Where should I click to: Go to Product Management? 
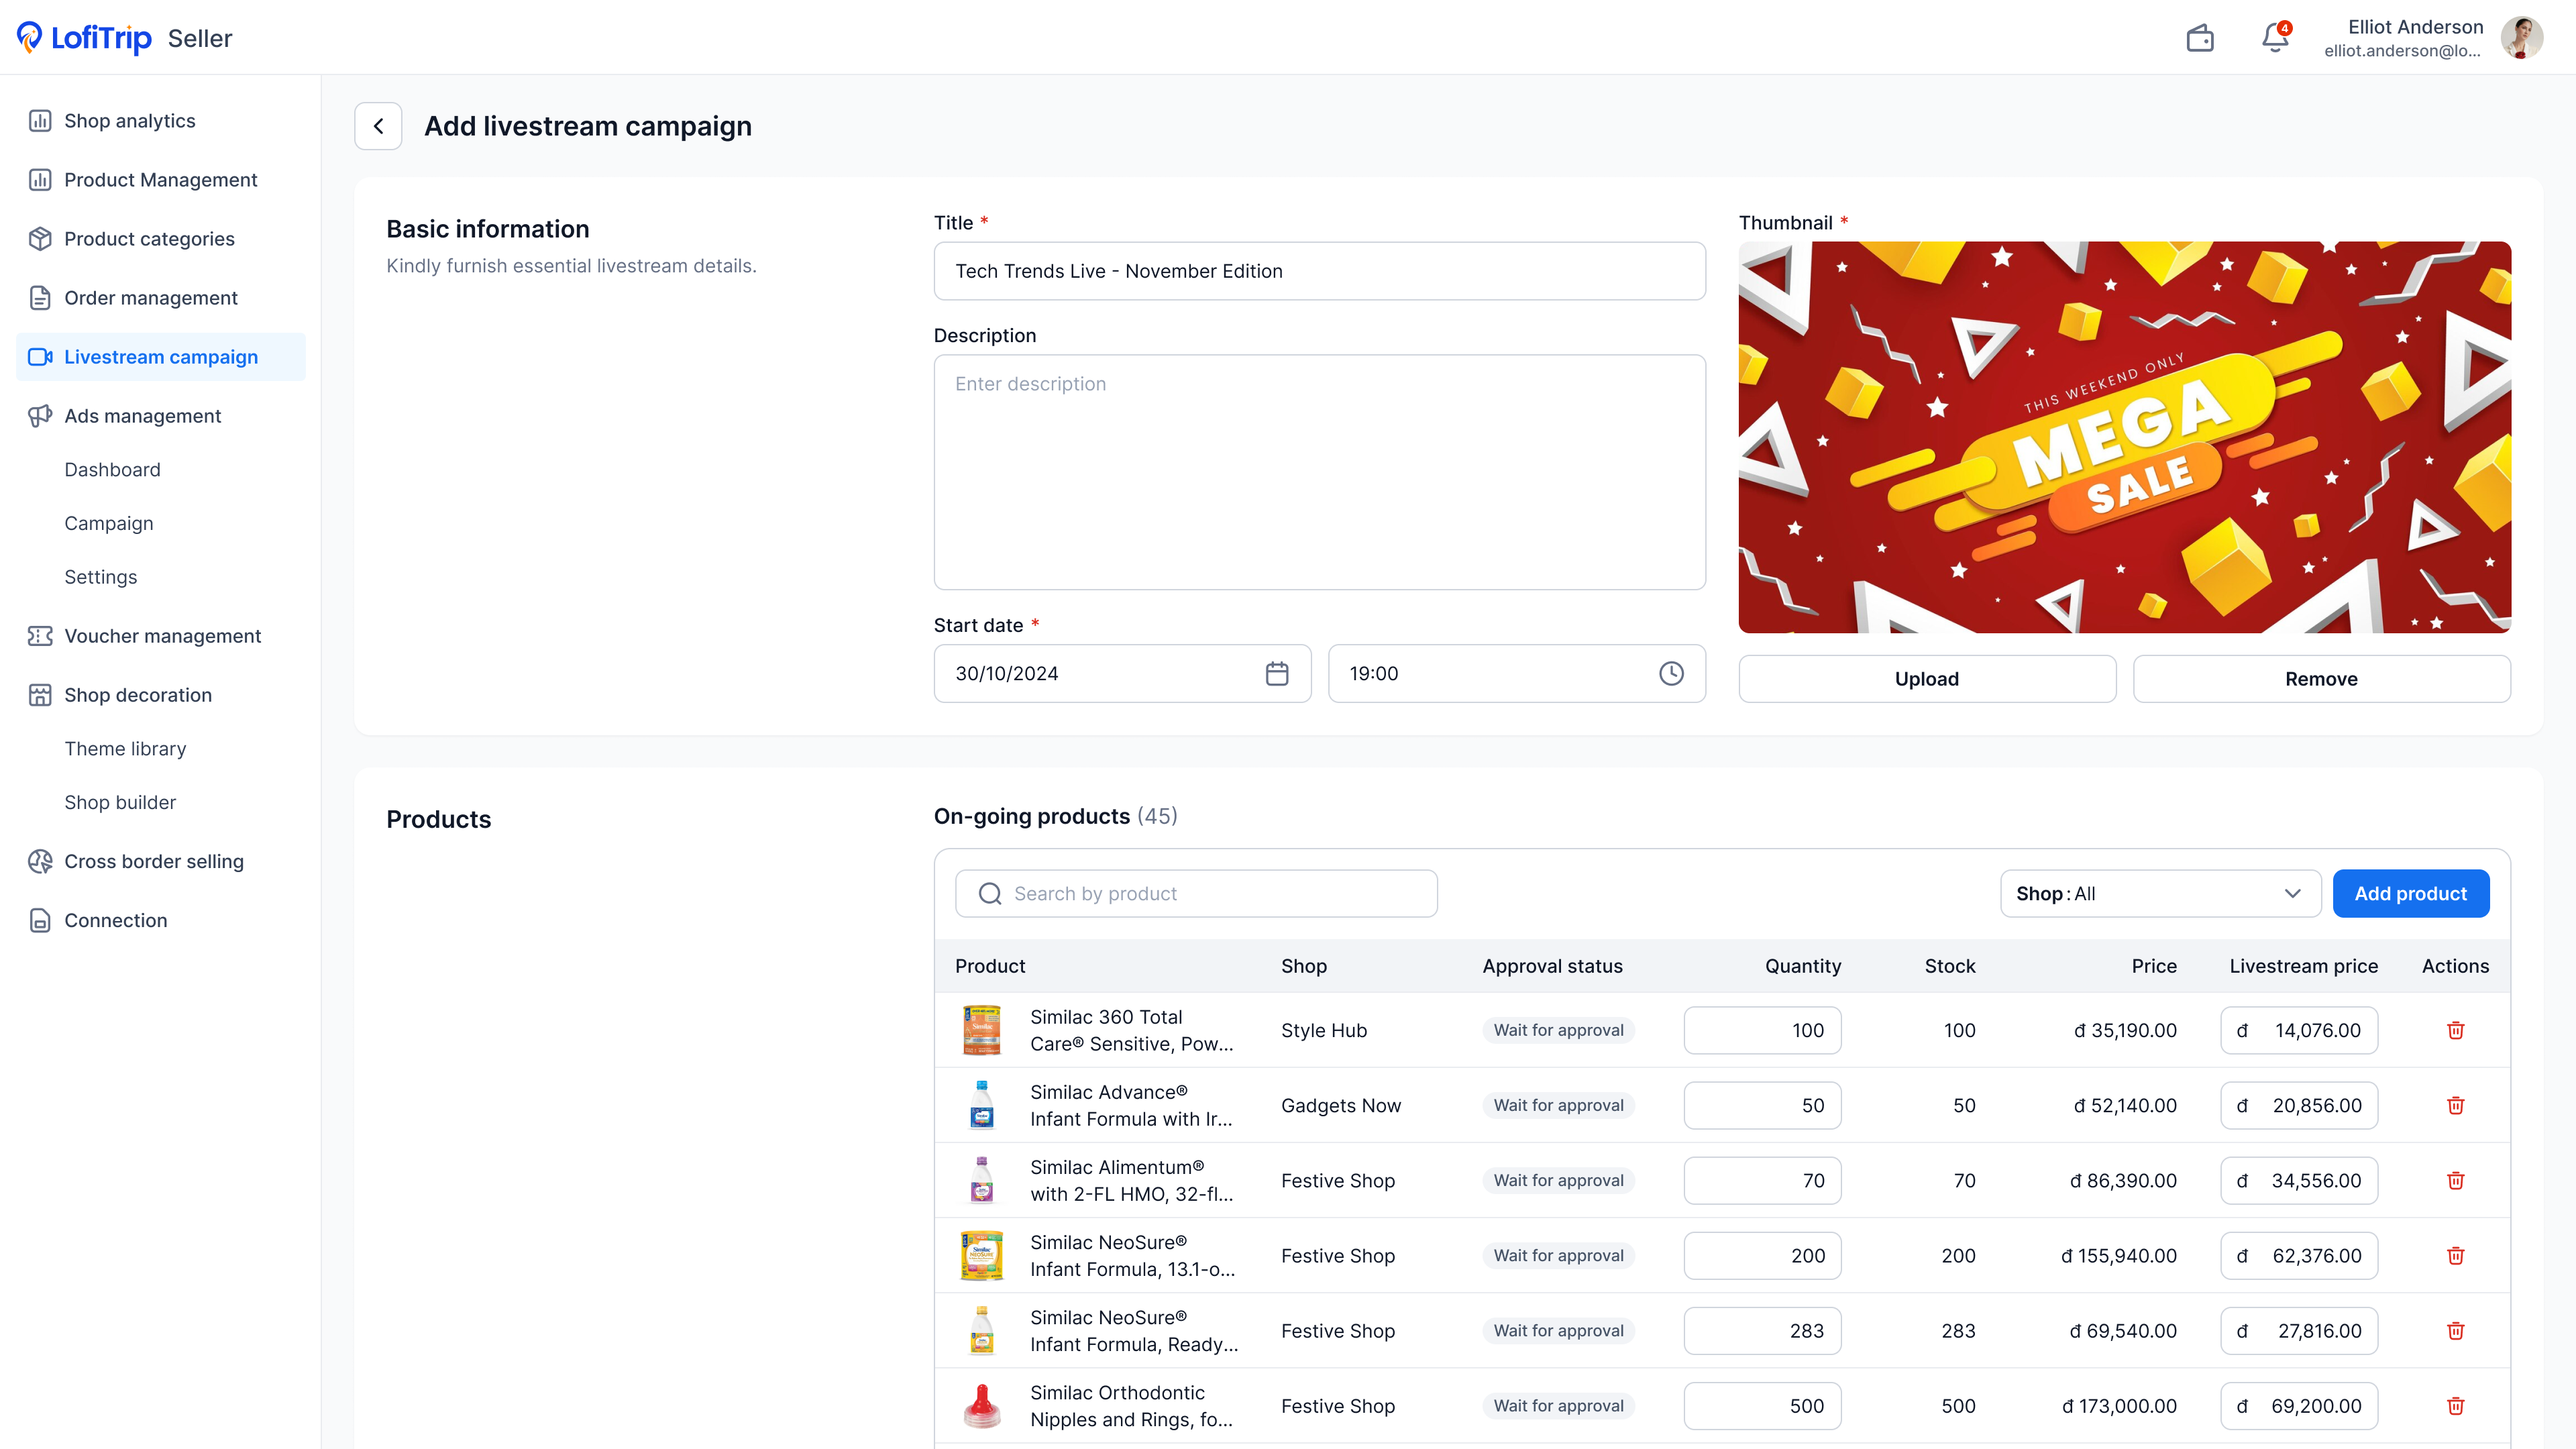pos(161,180)
